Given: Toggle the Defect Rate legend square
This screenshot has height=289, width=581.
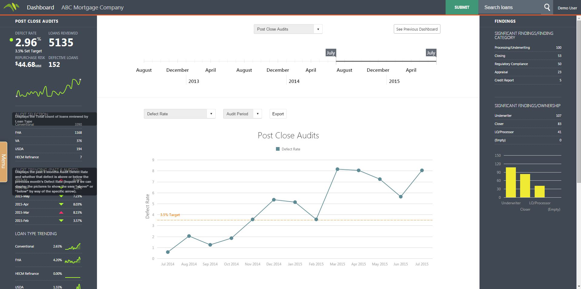Looking at the screenshot, I should pos(278,149).
